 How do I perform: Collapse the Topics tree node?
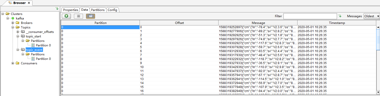coord(13,27)
